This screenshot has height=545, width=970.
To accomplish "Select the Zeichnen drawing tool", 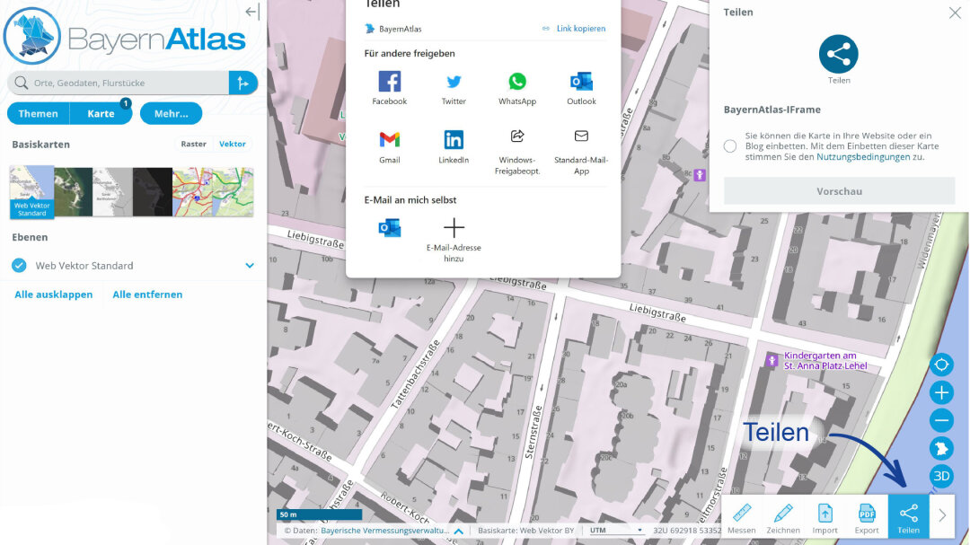I will [x=783, y=516].
